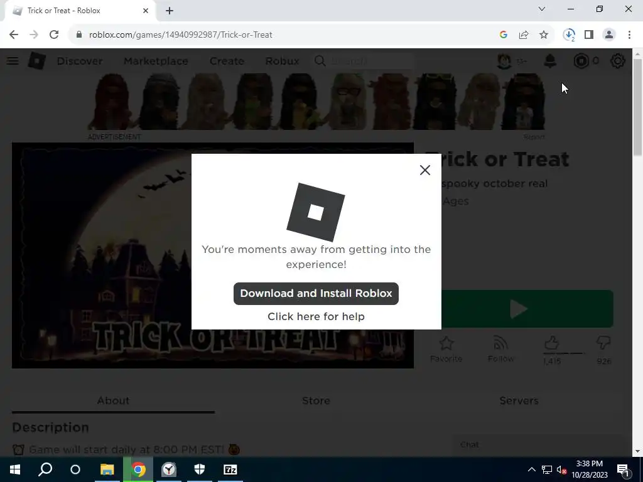The height and width of the screenshot is (482, 643).
Task: Open Robux in Roblox navigation
Action: (x=282, y=61)
